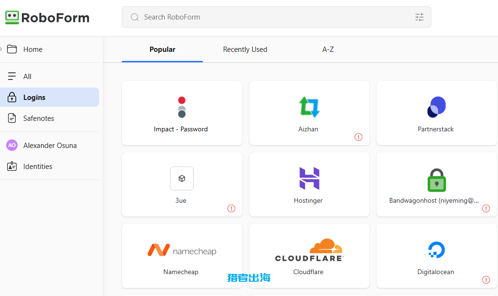Click the RoboForm logo
This screenshot has width=498, height=296.
tap(47, 18)
